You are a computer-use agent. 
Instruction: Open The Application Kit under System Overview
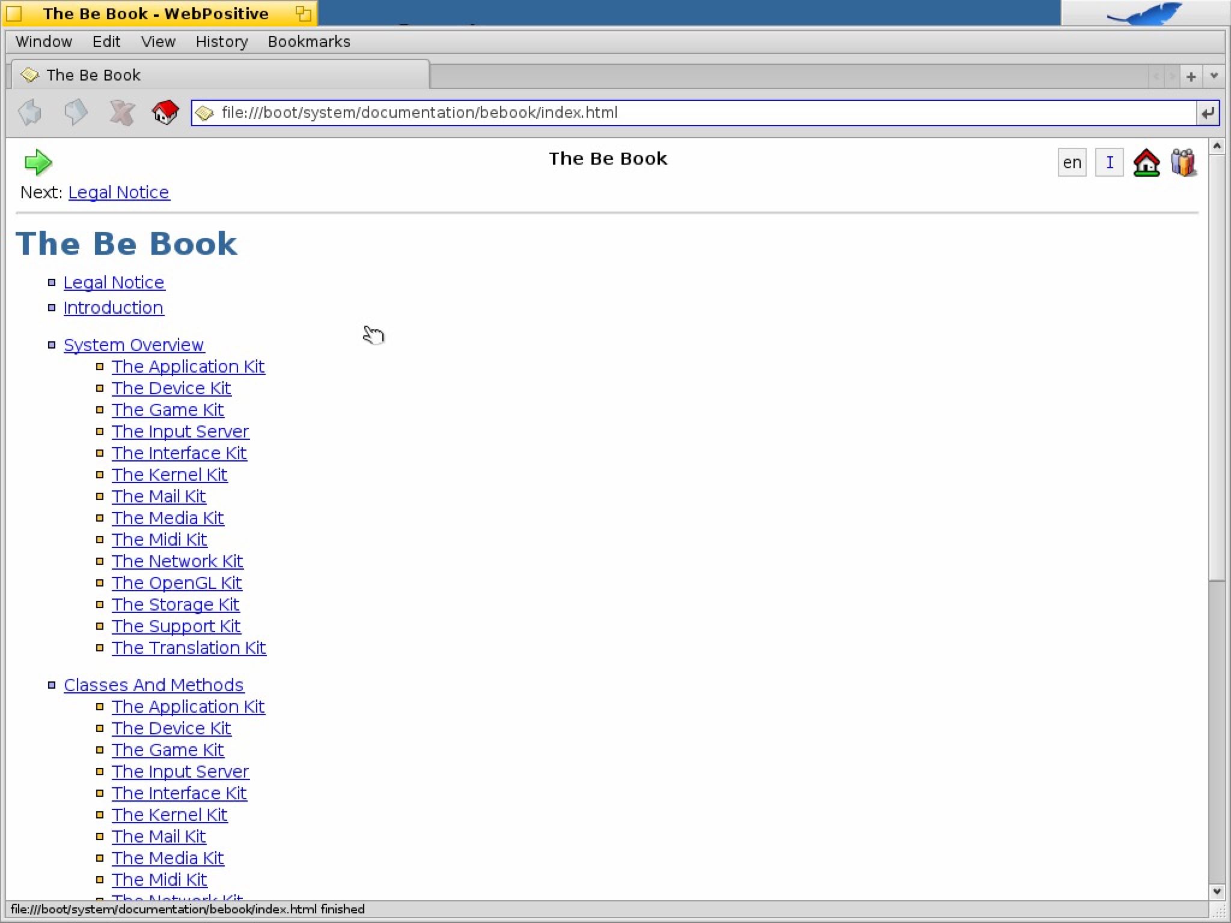tap(188, 367)
